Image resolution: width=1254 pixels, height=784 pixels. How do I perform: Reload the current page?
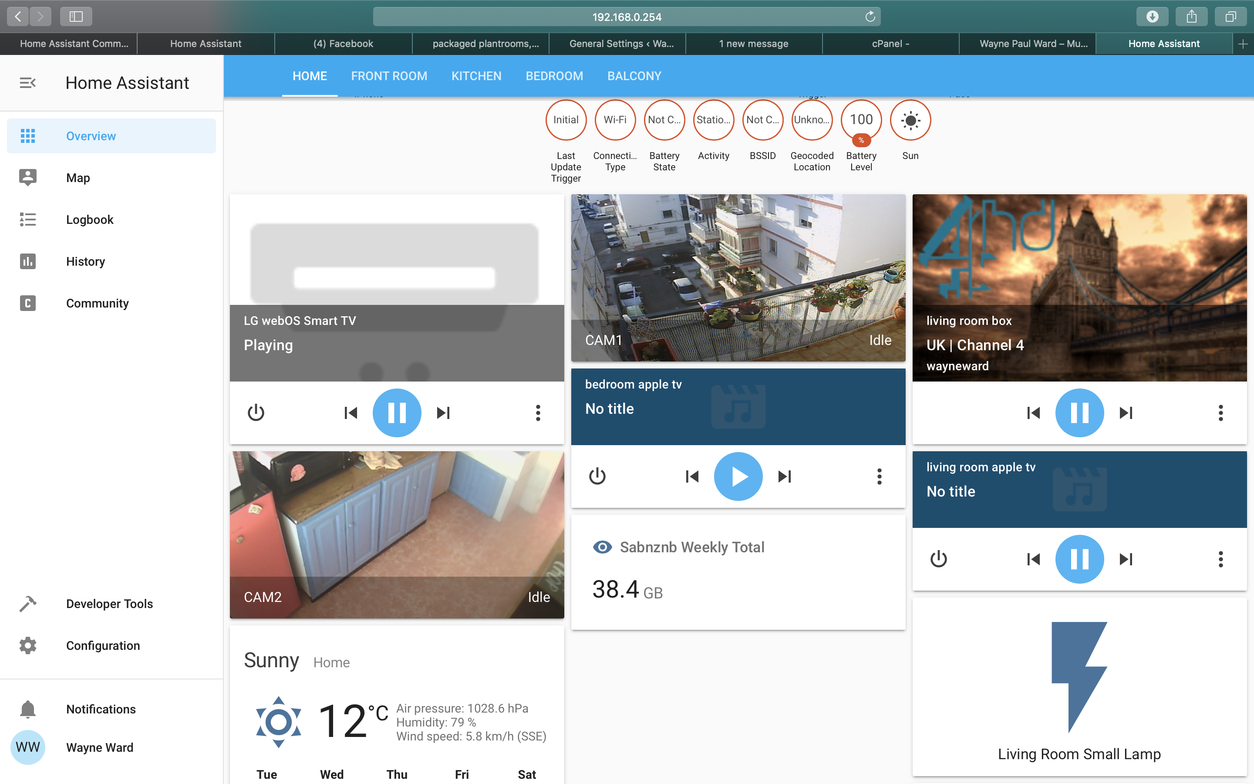(x=870, y=17)
